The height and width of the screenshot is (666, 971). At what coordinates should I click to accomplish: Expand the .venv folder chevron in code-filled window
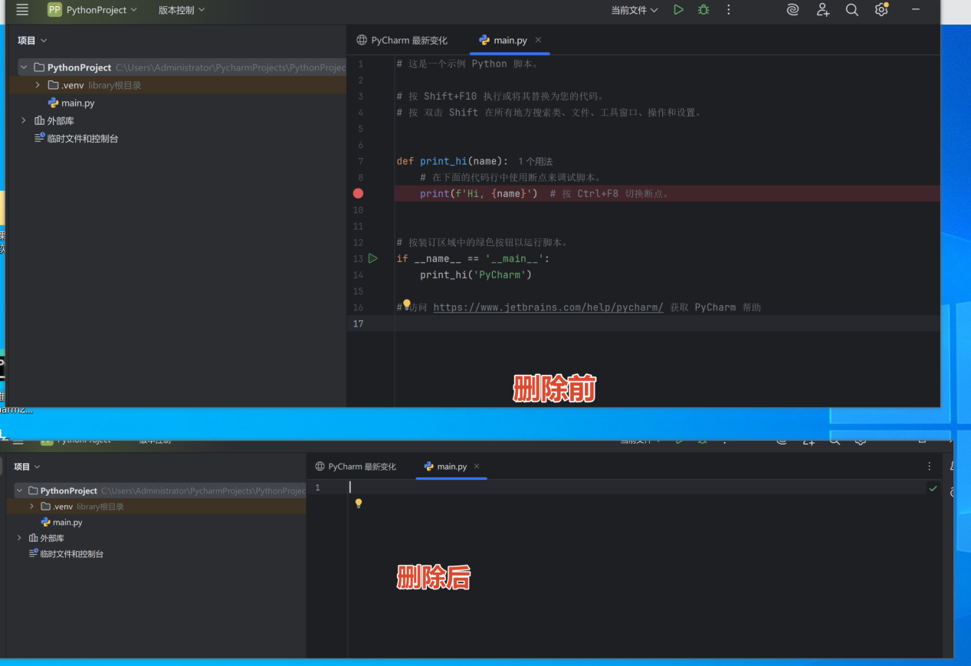coord(37,85)
